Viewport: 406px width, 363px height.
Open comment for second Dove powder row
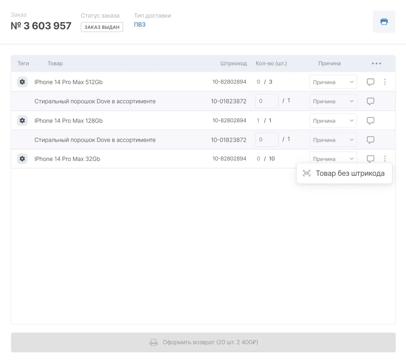(370, 140)
